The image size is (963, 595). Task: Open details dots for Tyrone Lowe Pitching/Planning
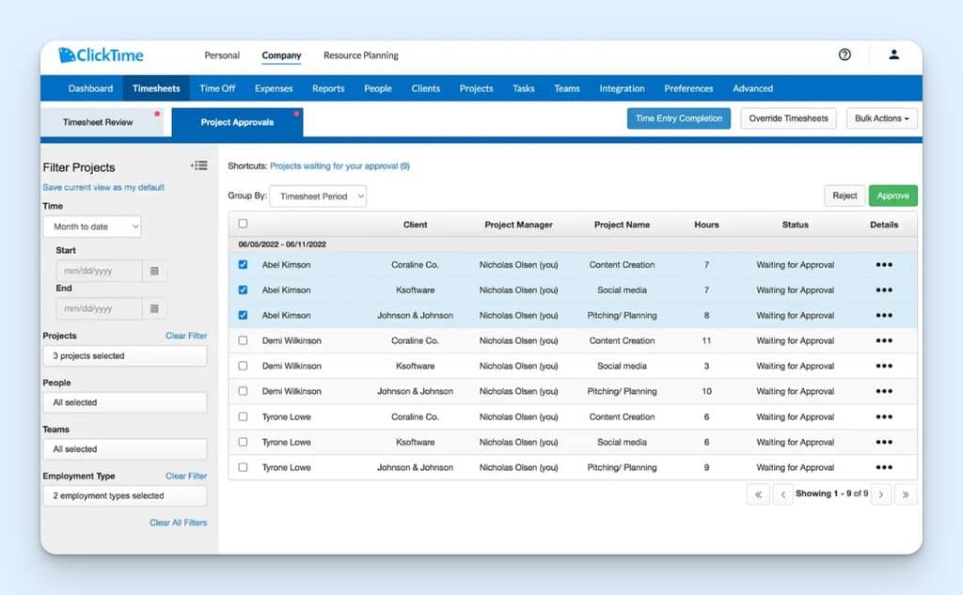point(884,467)
